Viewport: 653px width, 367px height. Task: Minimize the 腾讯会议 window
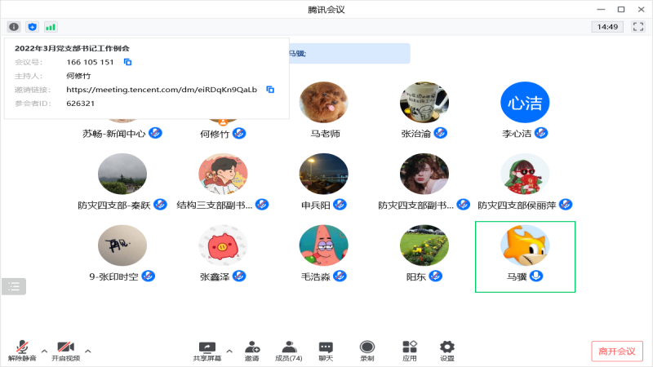601,9
